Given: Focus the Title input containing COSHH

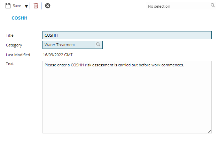Looking at the screenshot, I should (127, 35).
